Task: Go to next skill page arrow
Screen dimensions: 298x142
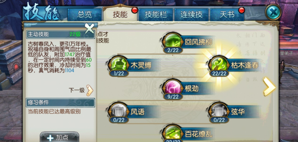Action: click(270, 87)
